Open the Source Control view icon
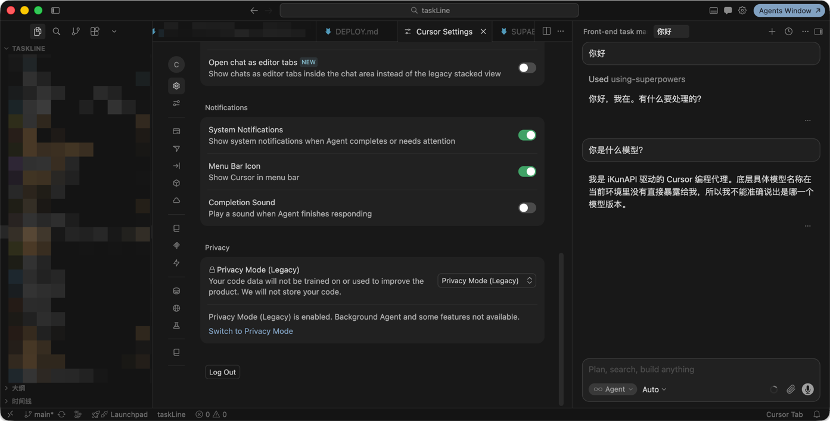The width and height of the screenshot is (830, 421). tap(76, 32)
